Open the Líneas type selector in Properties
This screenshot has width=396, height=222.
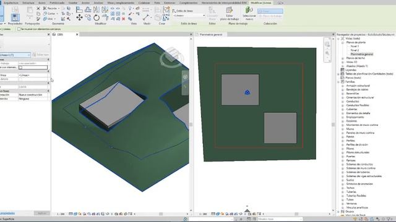coord(15,55)
